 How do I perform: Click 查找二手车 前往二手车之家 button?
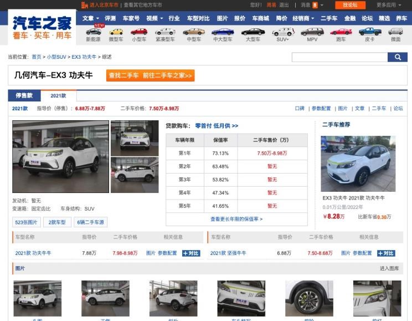150,75
